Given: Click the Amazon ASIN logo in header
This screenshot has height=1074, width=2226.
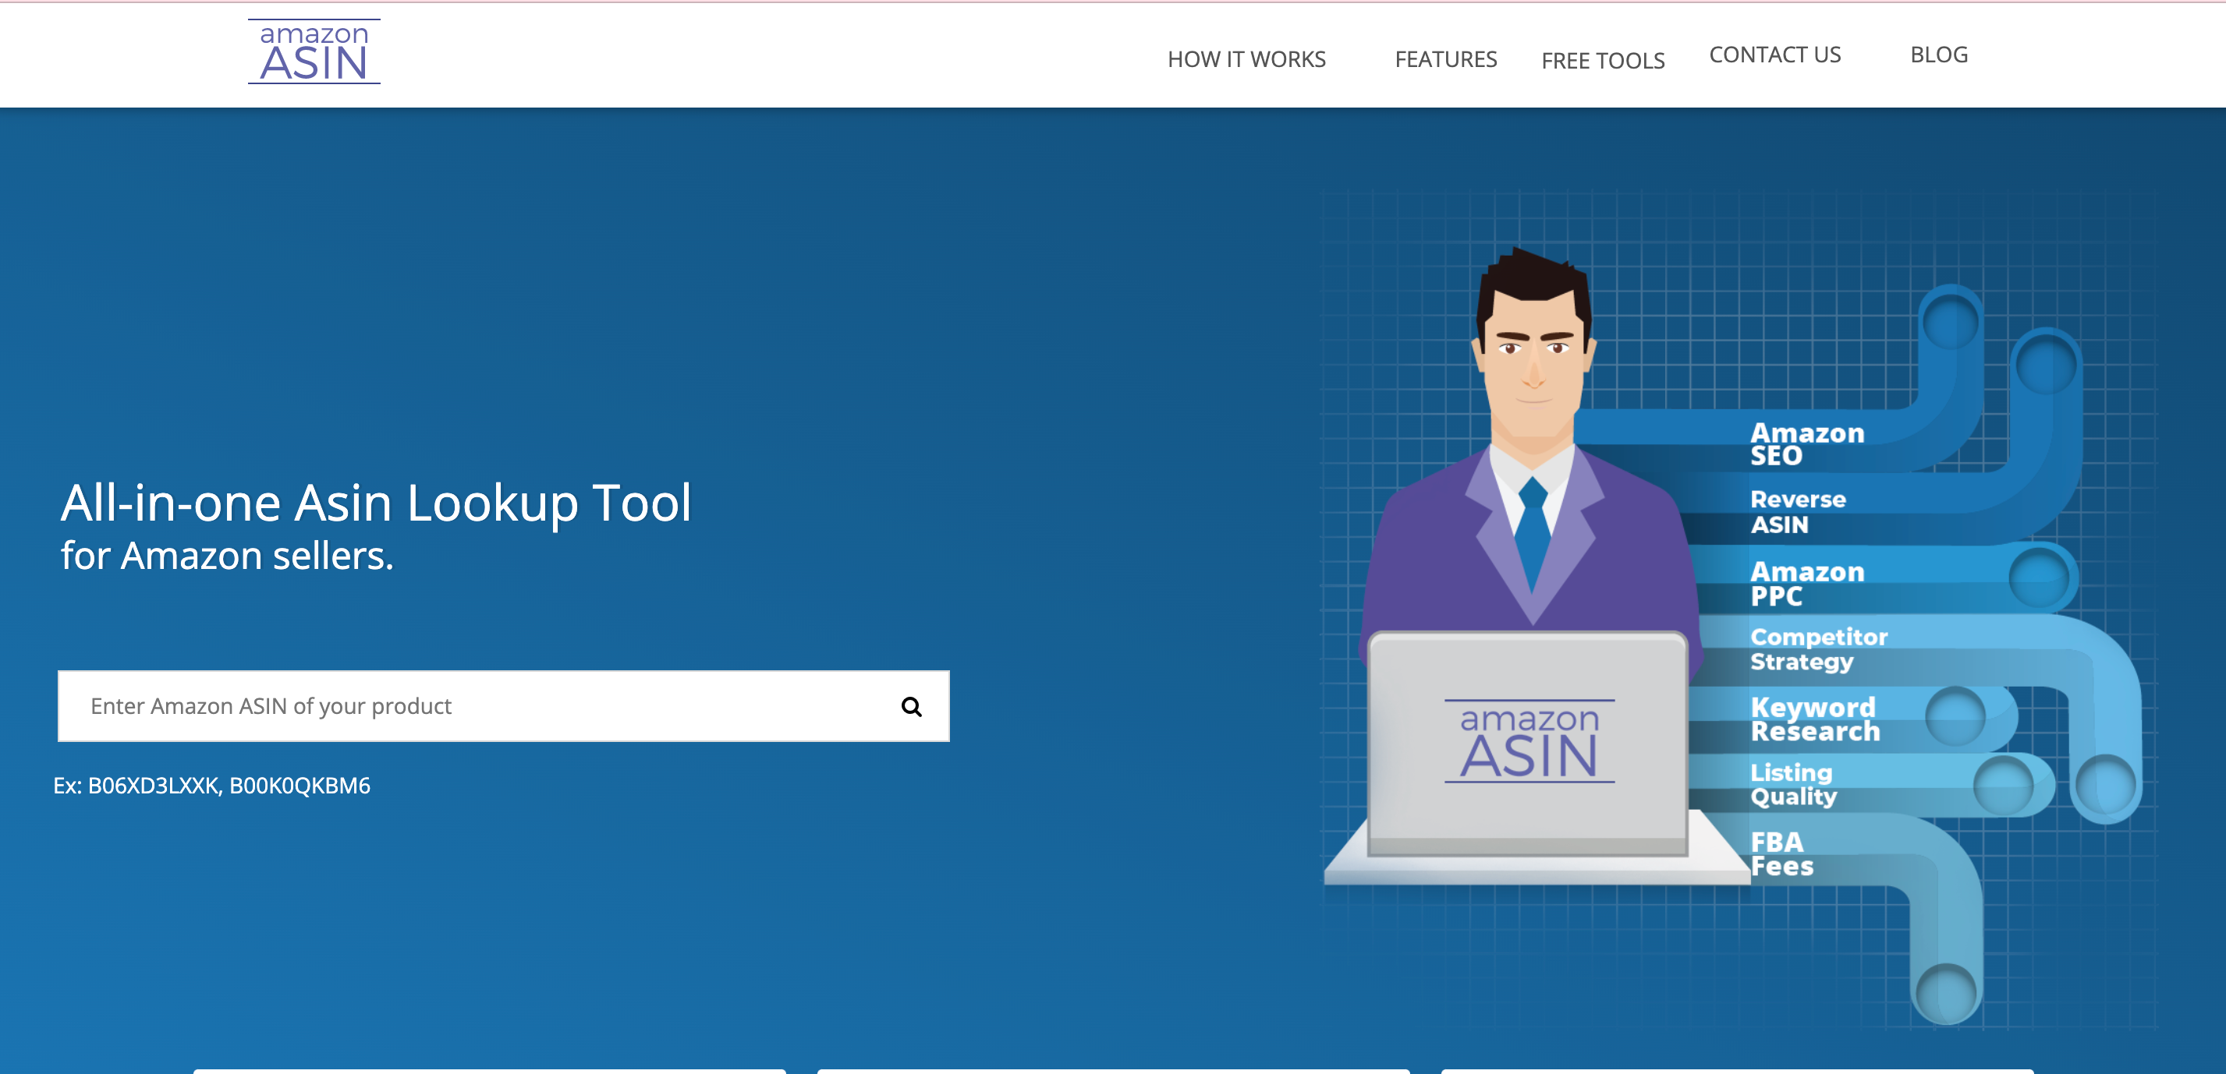Looking at the screenshot, I should 314,51.
